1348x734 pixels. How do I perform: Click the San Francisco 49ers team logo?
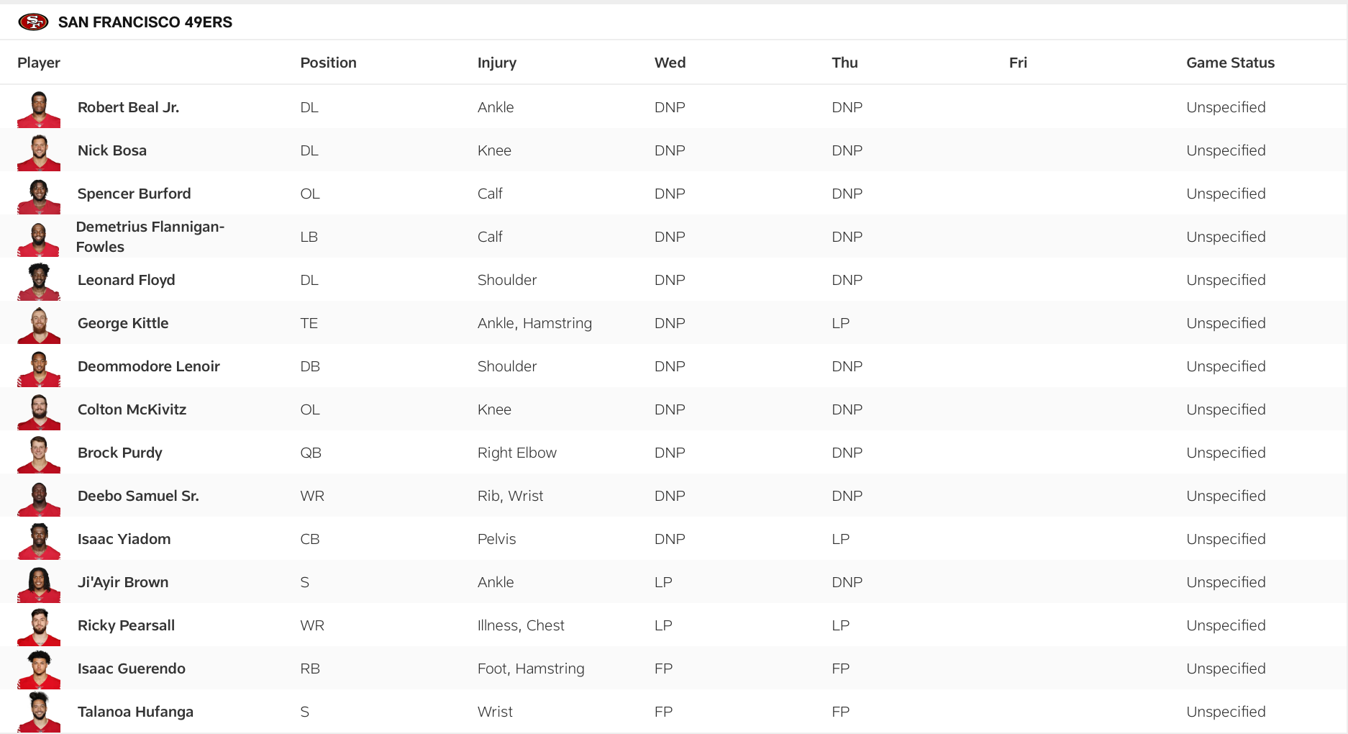33,22
